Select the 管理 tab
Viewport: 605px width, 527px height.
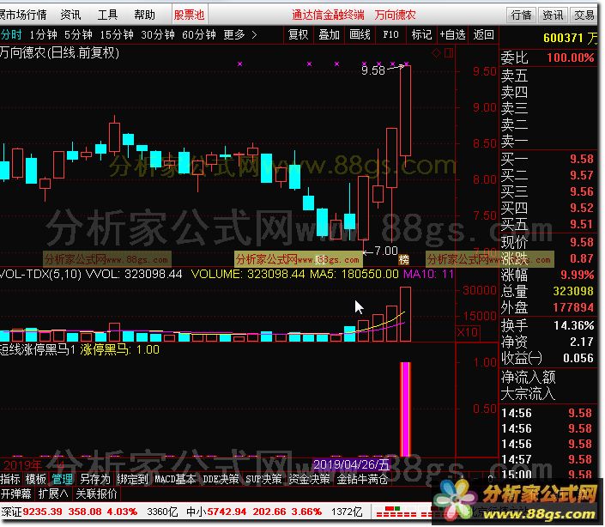(x=62, y=479)
